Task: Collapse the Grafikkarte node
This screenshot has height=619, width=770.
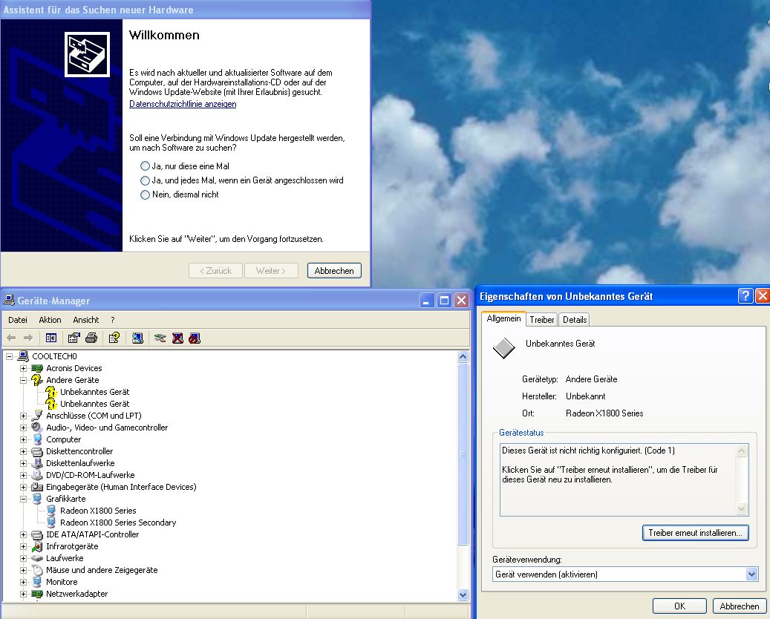Action: point(23,499)
